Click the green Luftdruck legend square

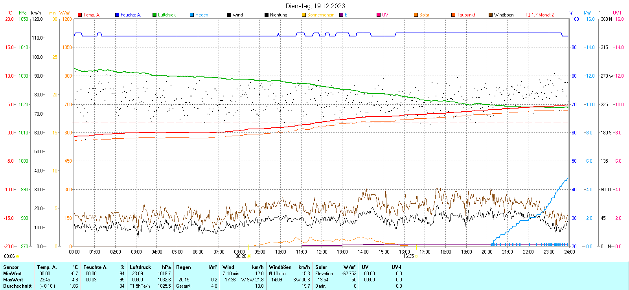(154, 15)
